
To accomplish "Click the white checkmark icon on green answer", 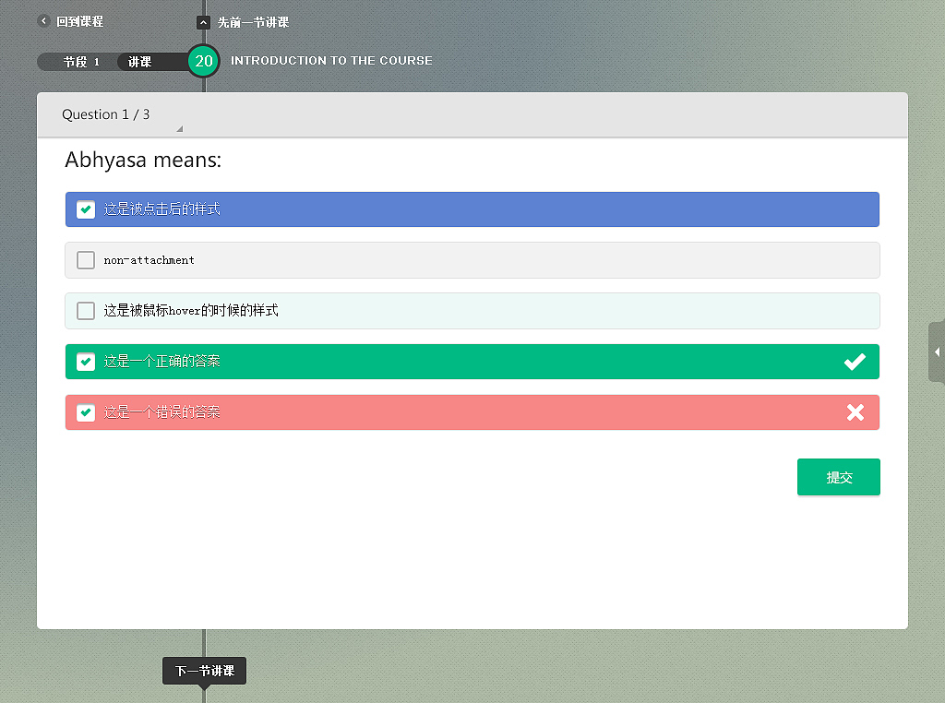I will [x=855, y=362].
